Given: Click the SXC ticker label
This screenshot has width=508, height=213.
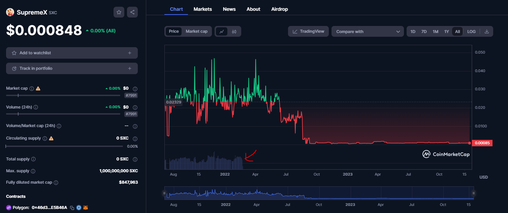Looking at the screenshot, I should (53, 13).
